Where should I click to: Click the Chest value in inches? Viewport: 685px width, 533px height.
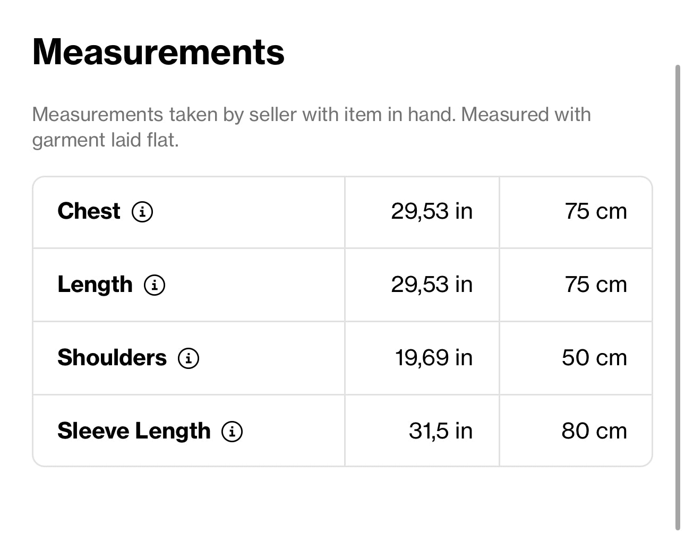(431, 211)
